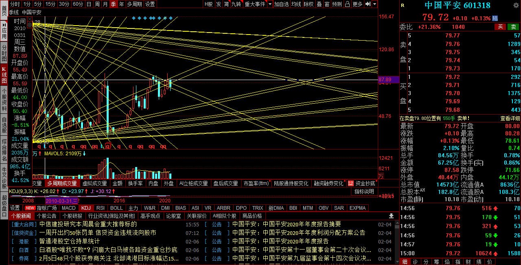Screen dimensions: 521x265
Task: Open 首页 sidebar tab
Action: [4, 11]
